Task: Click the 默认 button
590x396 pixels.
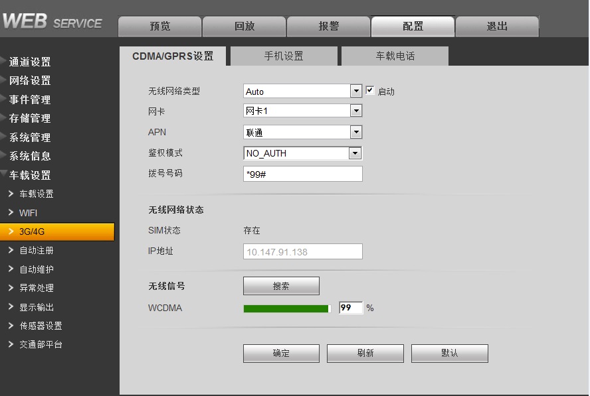Action: point(449,353)
